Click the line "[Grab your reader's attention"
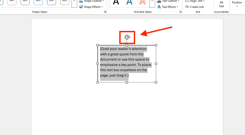 click(x=123, y=49)
